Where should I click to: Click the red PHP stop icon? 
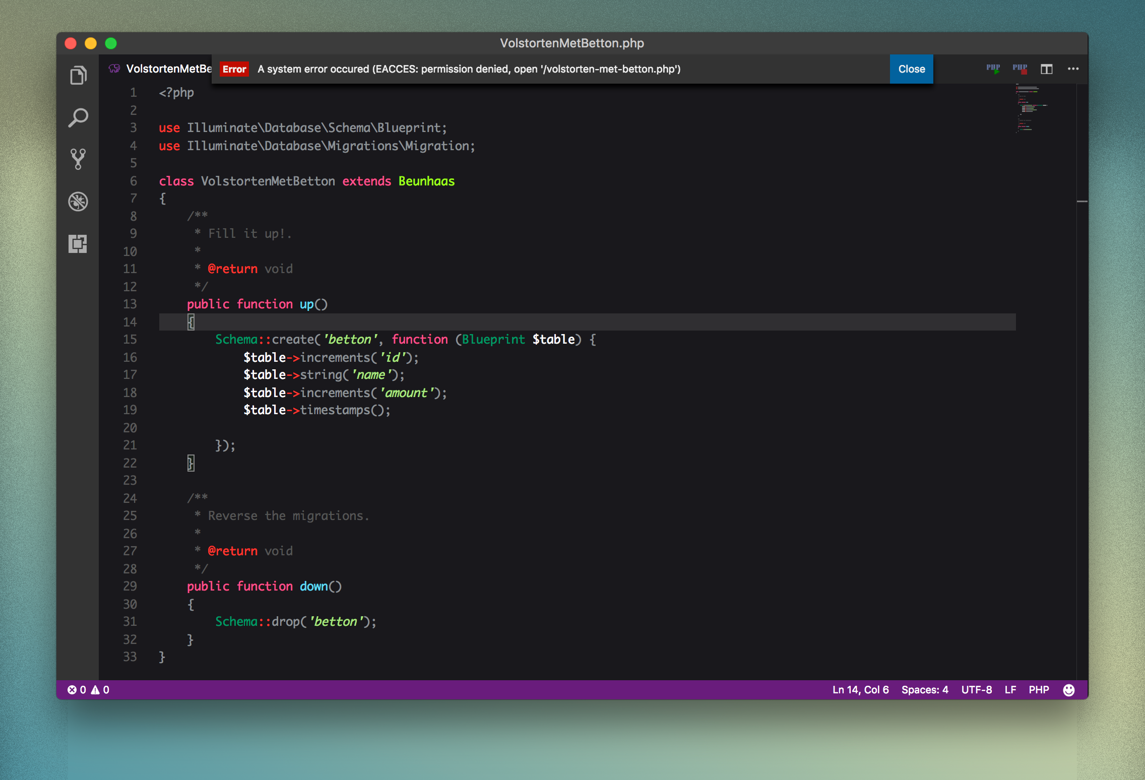1020,69
